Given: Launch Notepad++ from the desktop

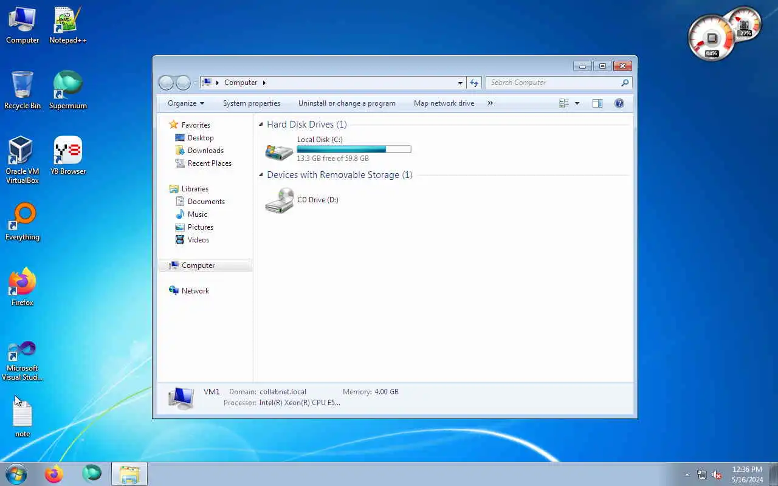Looking at the screenshot, I should 67,26.
